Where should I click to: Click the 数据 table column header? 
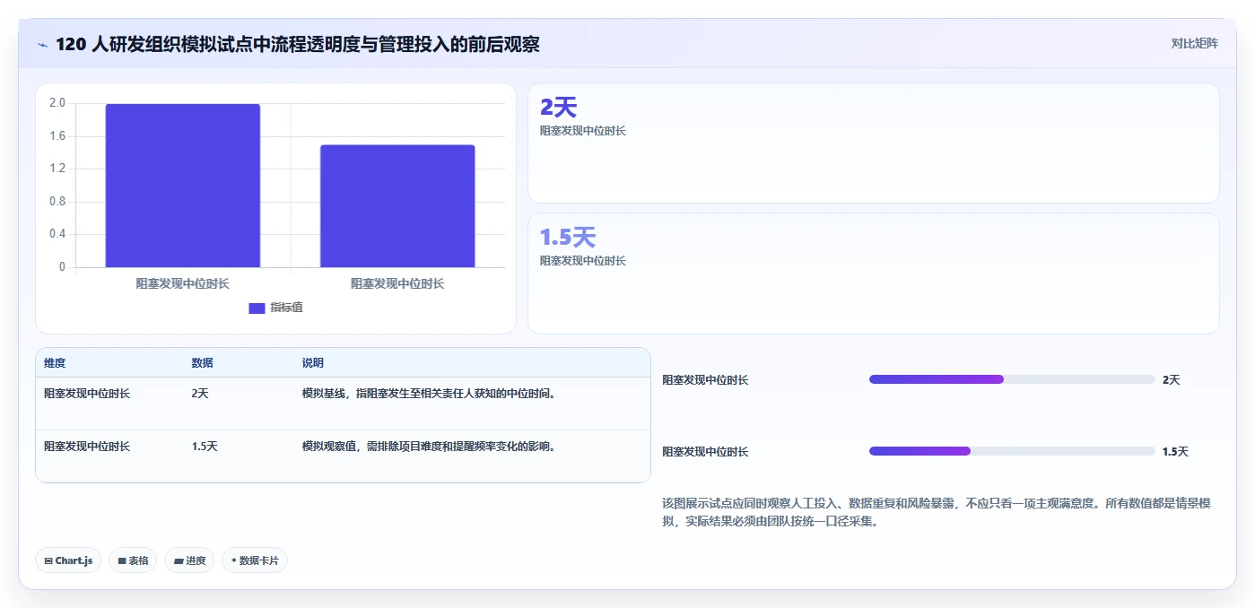[x=203, y=363]
